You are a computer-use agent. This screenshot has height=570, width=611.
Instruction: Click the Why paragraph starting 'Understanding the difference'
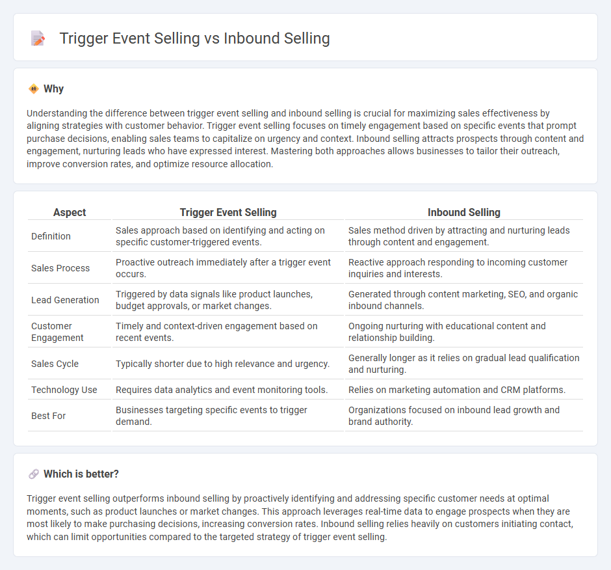click(x=305, y=139)
